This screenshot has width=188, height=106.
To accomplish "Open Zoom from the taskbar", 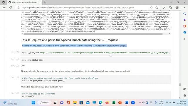I will tap(133, 103).
